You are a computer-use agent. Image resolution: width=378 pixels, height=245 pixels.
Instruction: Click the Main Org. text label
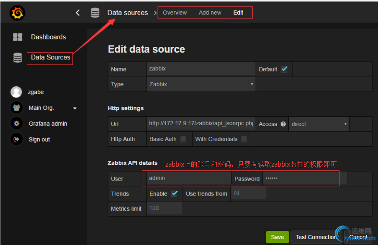[41, 108]
